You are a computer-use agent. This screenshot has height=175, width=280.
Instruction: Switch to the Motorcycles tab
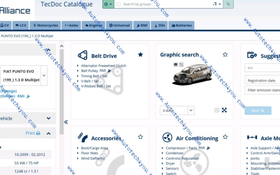[x=45, y=25]
